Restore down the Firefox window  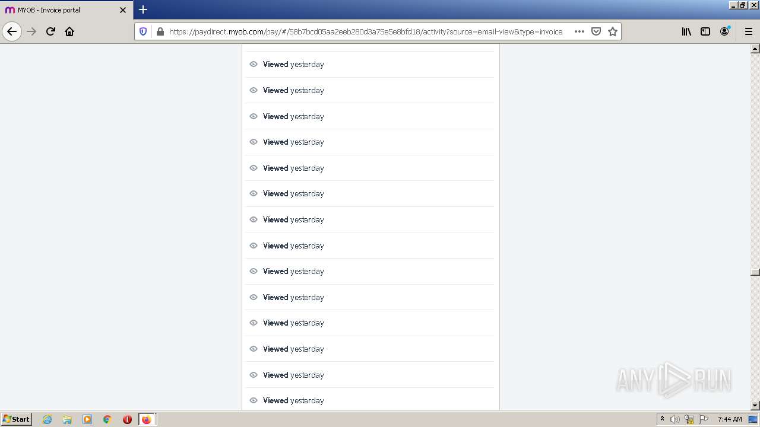click(743, 5)
